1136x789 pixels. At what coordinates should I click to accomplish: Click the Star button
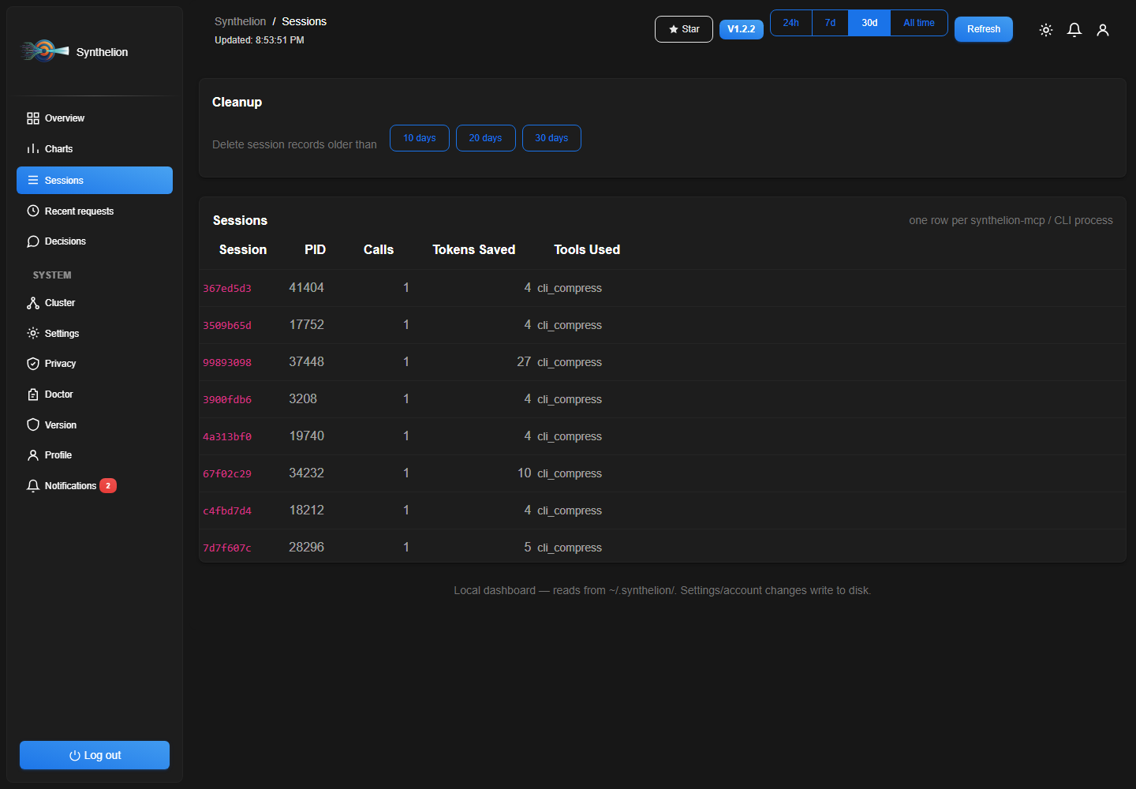684,29
